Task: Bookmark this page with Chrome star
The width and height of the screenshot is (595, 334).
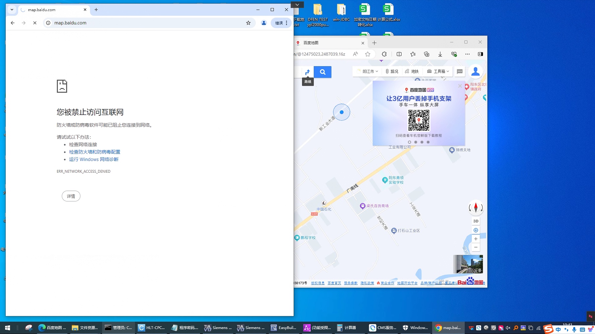Action: (248, 23)
